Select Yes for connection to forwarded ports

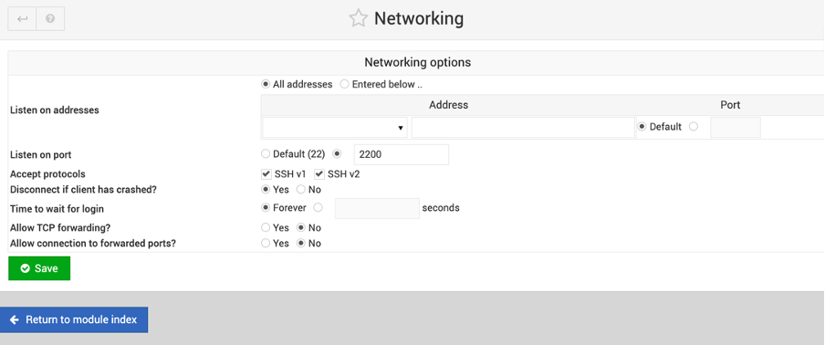point(266,244)
